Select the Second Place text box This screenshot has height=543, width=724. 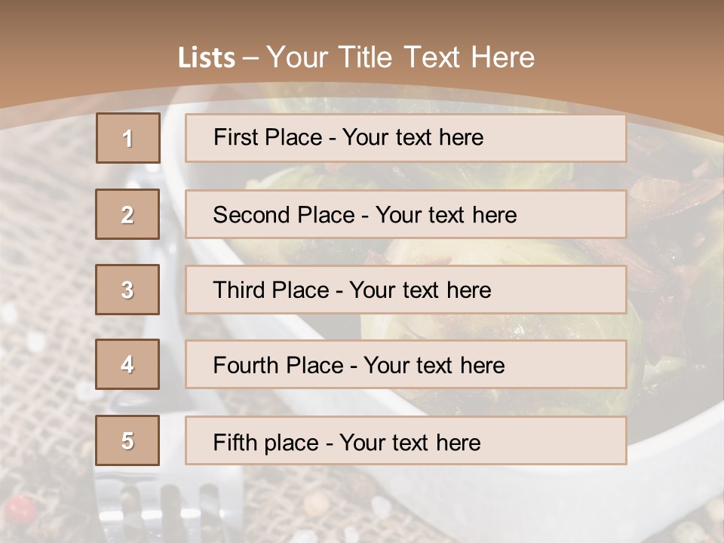pos(406,214)
